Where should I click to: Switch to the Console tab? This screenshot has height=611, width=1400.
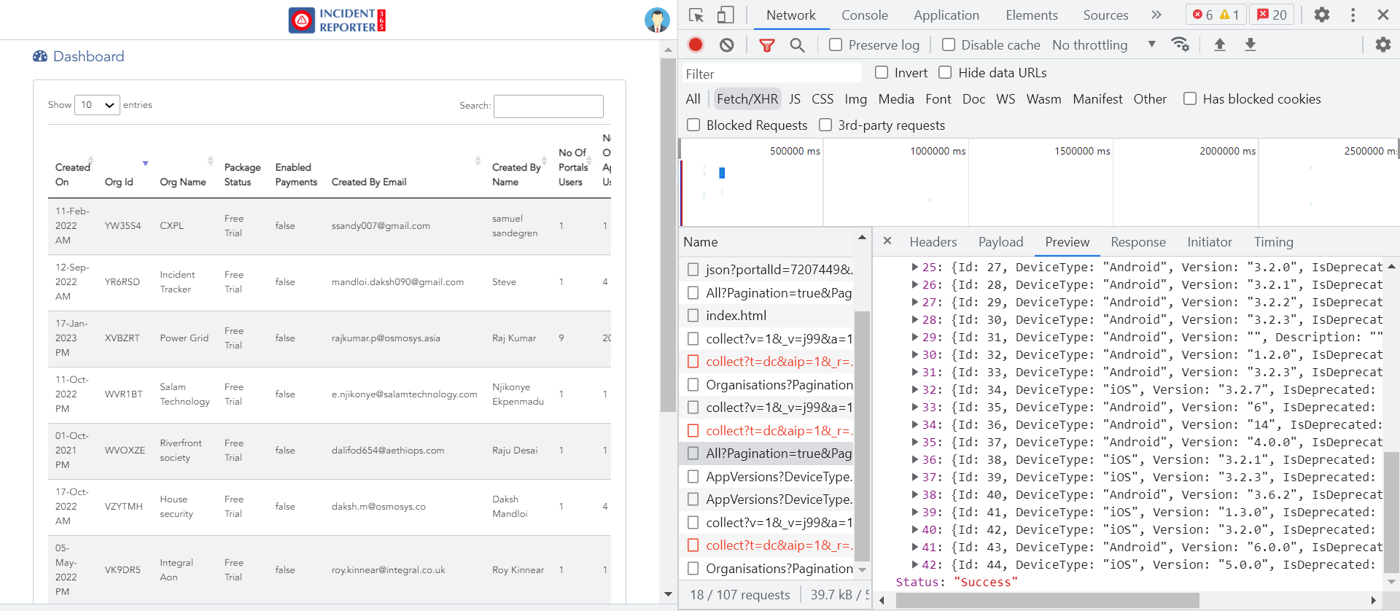(864, 15)
